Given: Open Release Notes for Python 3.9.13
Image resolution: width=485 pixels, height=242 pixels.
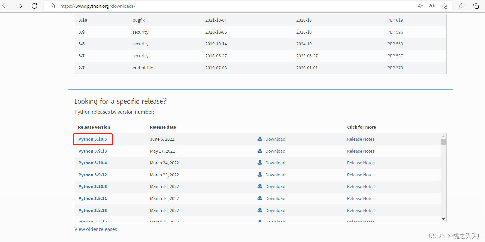Looking at the screenshot, I should pyautogui.click(x=361, y=151).
